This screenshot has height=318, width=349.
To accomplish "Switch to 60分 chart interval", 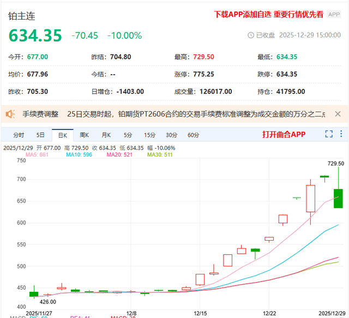I will click(193, 135).
